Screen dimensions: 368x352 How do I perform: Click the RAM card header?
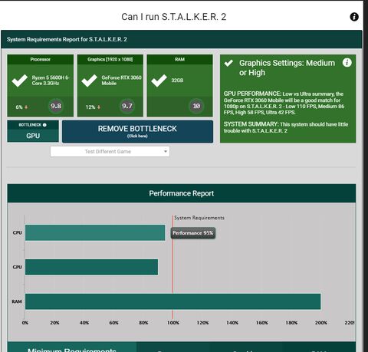click(179, 59)
